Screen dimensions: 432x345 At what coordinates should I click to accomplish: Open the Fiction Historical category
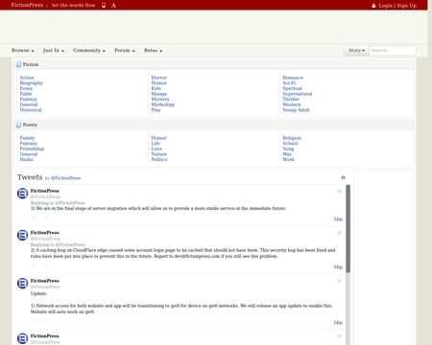point(31,110)
